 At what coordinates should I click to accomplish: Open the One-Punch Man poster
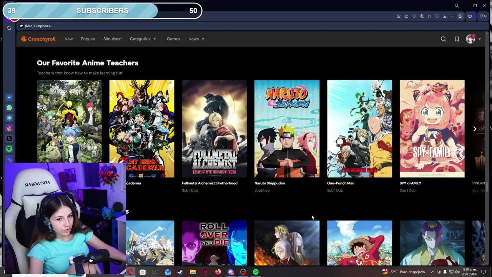click(x=359, y=128)
